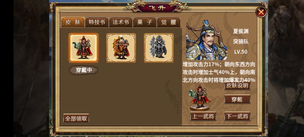Close the 飞升 panel with the X
This screenshot has height=137, width=304.
261,12
